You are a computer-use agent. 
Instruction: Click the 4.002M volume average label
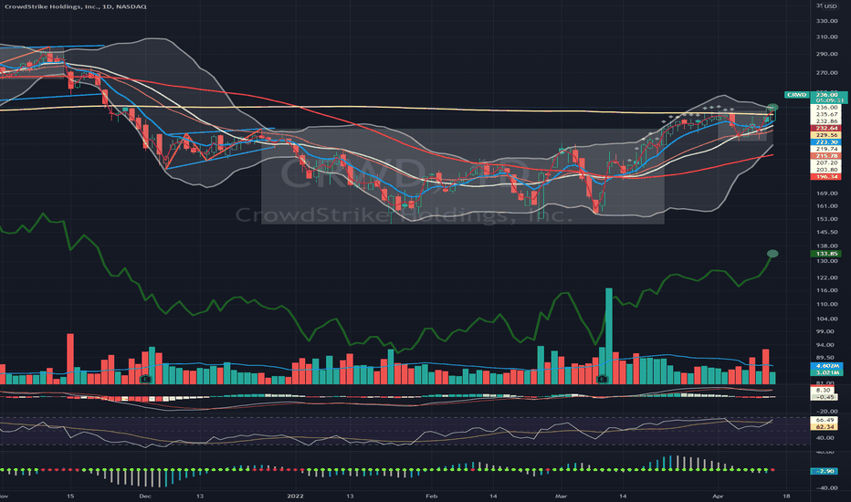point(825,366)
